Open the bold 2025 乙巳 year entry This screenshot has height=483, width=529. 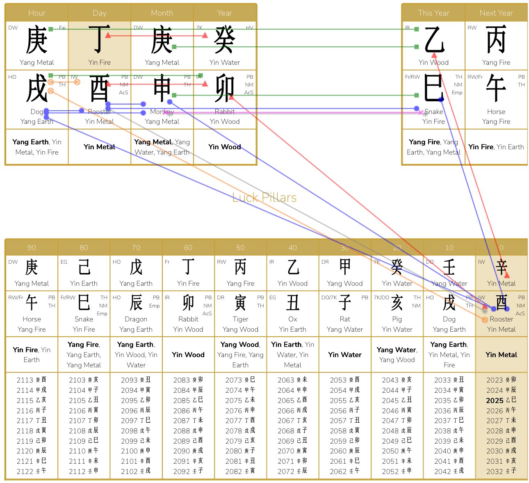coord(501,401)
